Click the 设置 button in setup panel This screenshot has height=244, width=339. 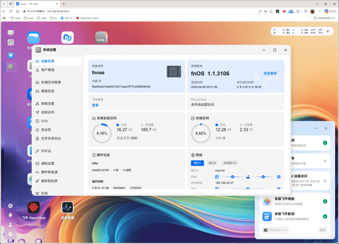tap(322, 230)
